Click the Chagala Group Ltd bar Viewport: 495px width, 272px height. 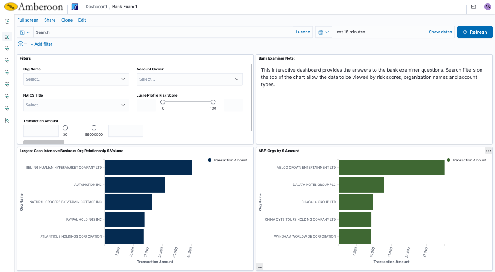click(x=356, y=202)
